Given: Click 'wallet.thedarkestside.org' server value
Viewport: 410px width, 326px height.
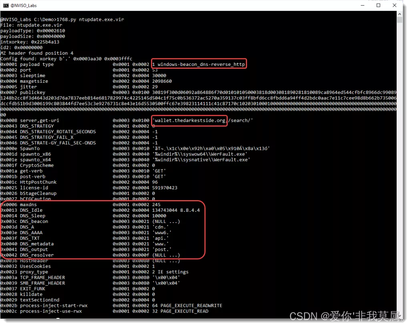Looking at the screenshot, I should coord(189,121).
